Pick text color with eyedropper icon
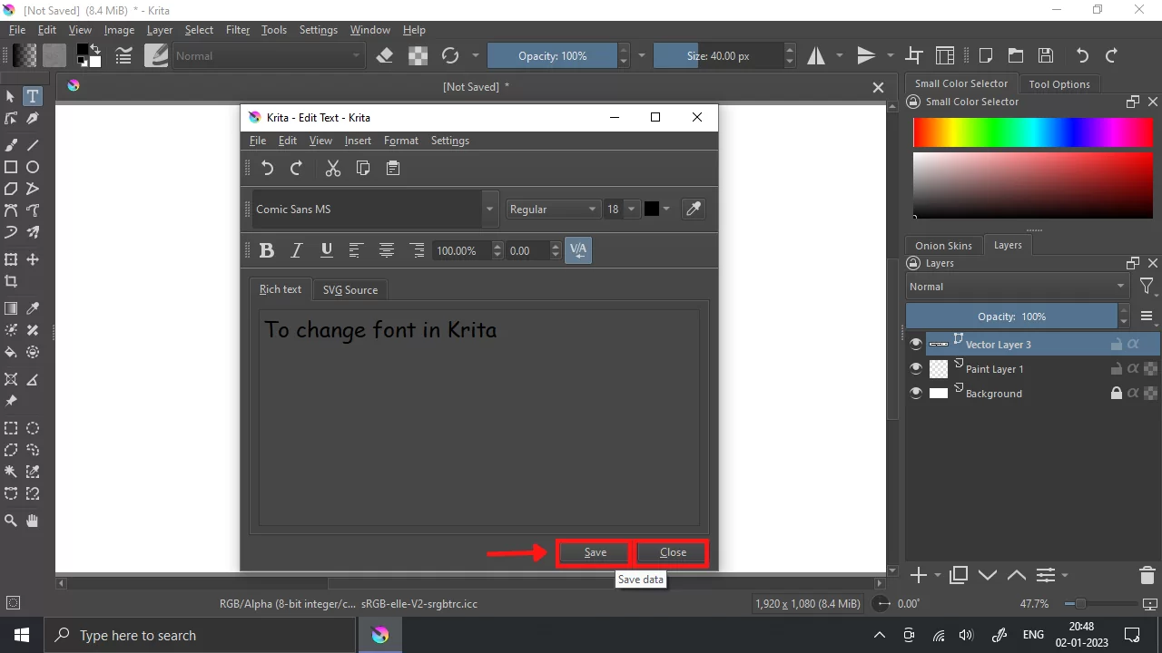Viewport: 1162px width, 653px height. point(694,209)
